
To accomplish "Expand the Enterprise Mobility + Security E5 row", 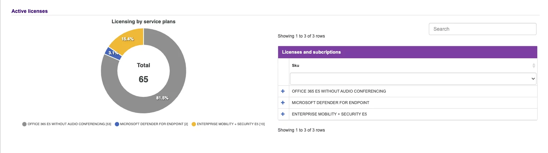I will pyautogui.click(x=283, y=114).
